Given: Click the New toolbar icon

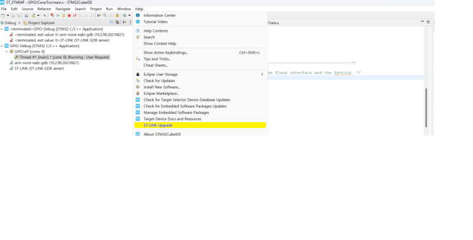Looking at the screenshot, I should (x=3, y=15).
